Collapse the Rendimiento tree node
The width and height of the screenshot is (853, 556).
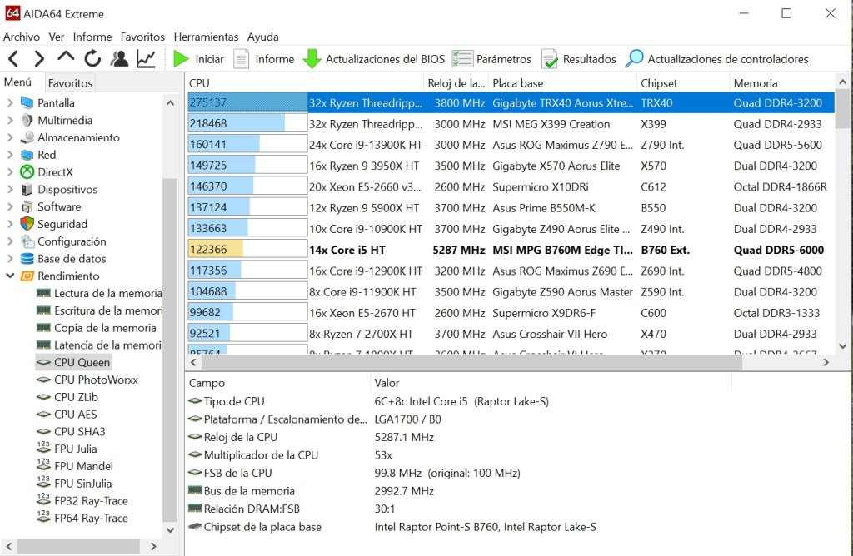10,276
